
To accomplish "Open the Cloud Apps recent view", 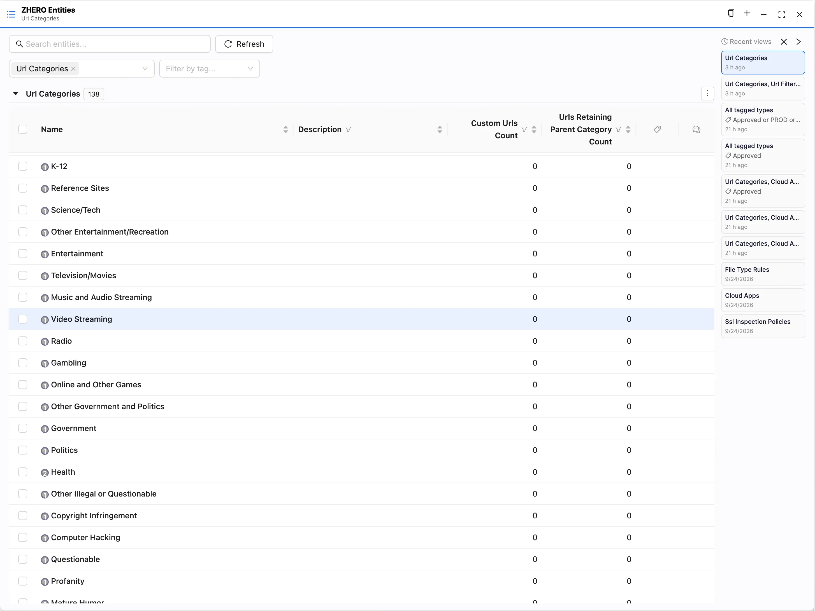I will (763, 300).
